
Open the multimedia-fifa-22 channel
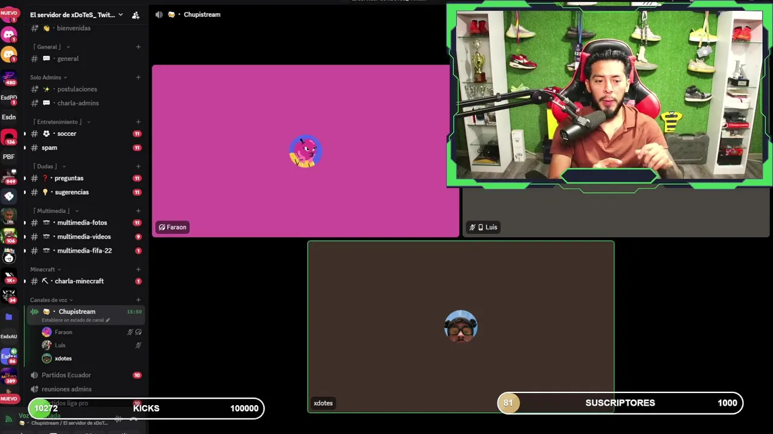coord(85,251)
